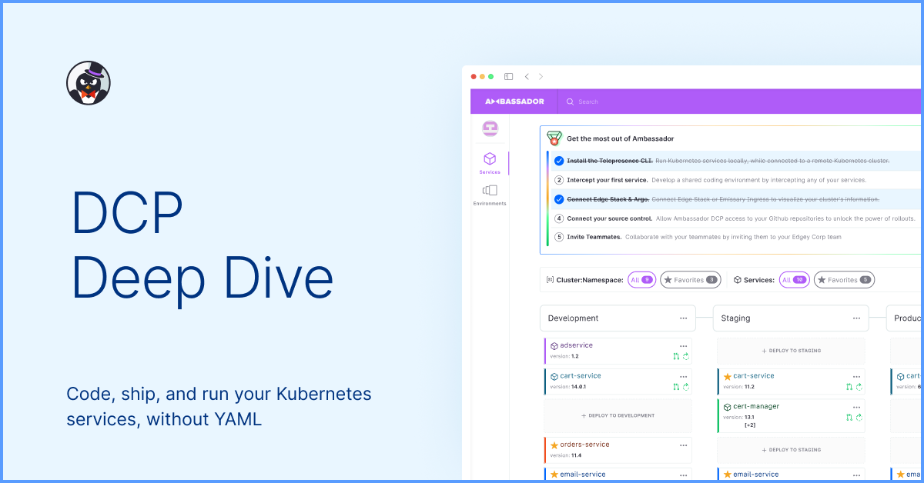
Task: Click the pull request icon on adservice
Action: pos(676,356)
